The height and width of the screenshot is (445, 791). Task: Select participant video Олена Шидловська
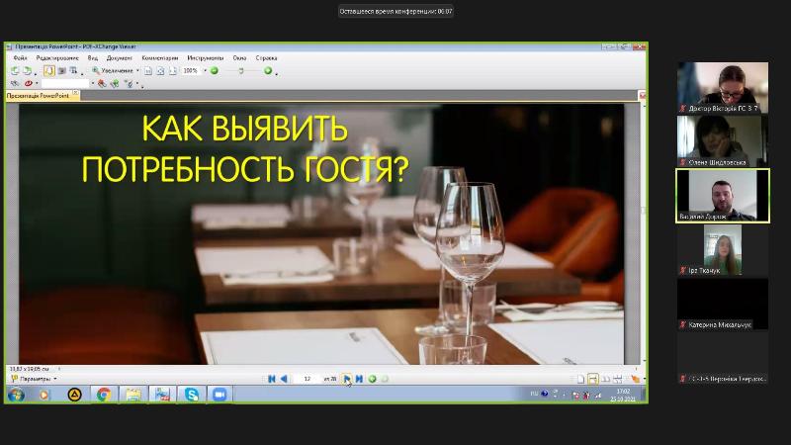pos(723,140)
